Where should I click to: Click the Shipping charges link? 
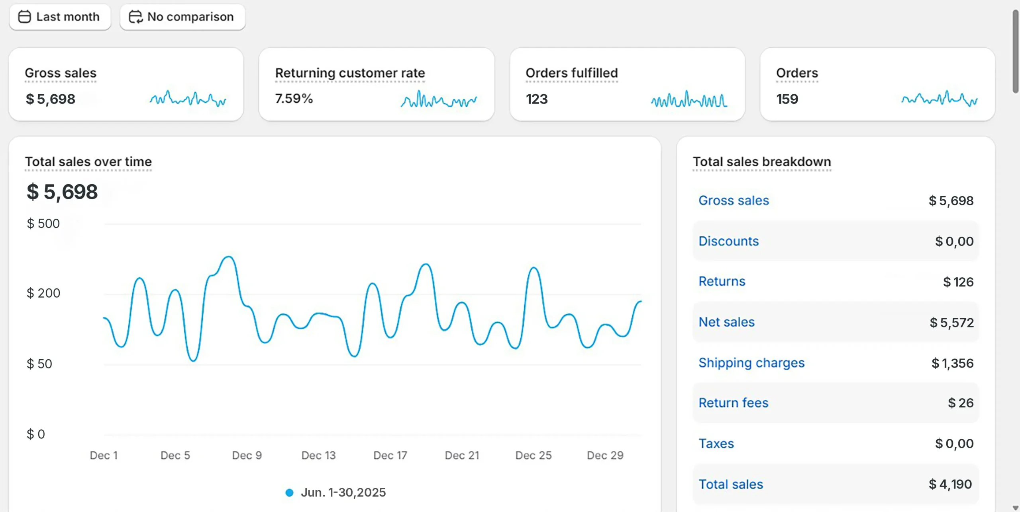click(751, 362)
